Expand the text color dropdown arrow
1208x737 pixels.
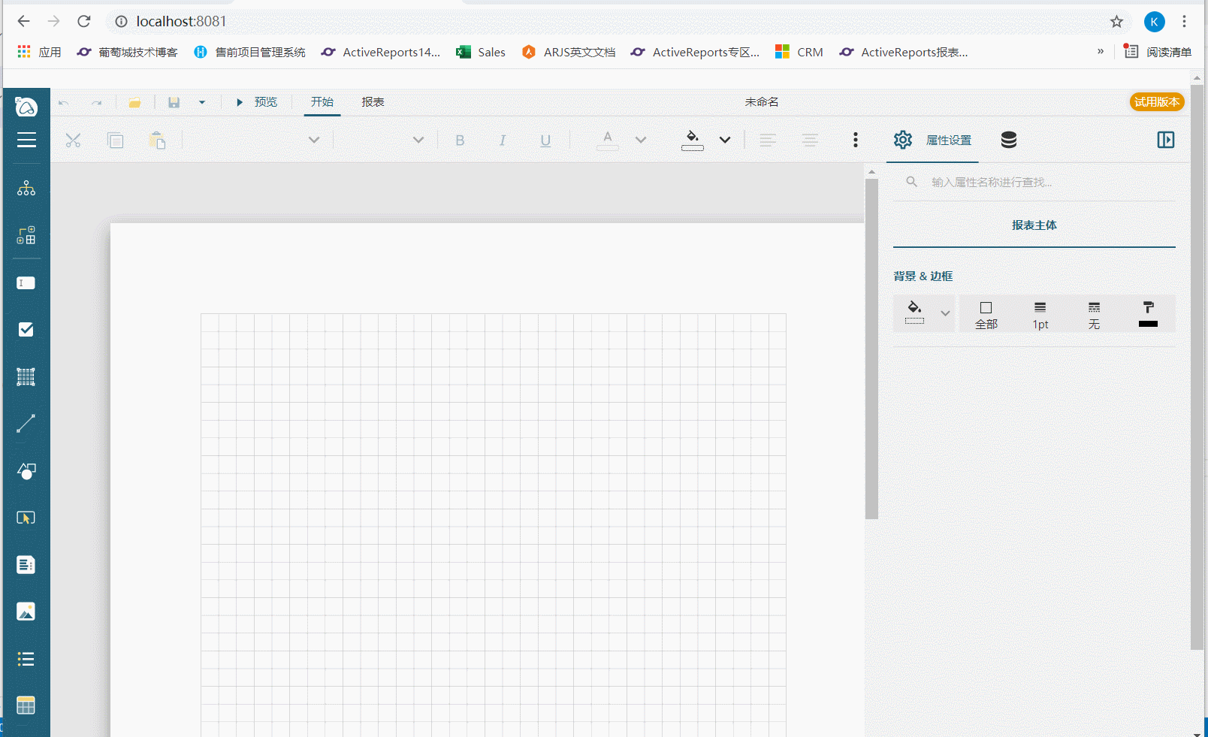[641, 140]
